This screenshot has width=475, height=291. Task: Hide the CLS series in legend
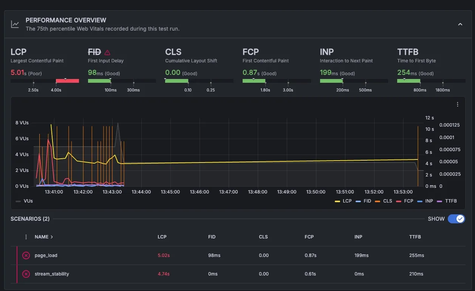[x=384, y=201]
